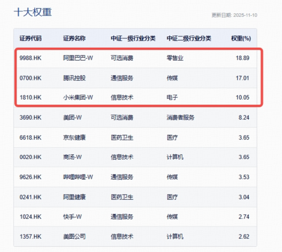Click the name 美团-W
The image size is (282, 252).
click(72, 118)
